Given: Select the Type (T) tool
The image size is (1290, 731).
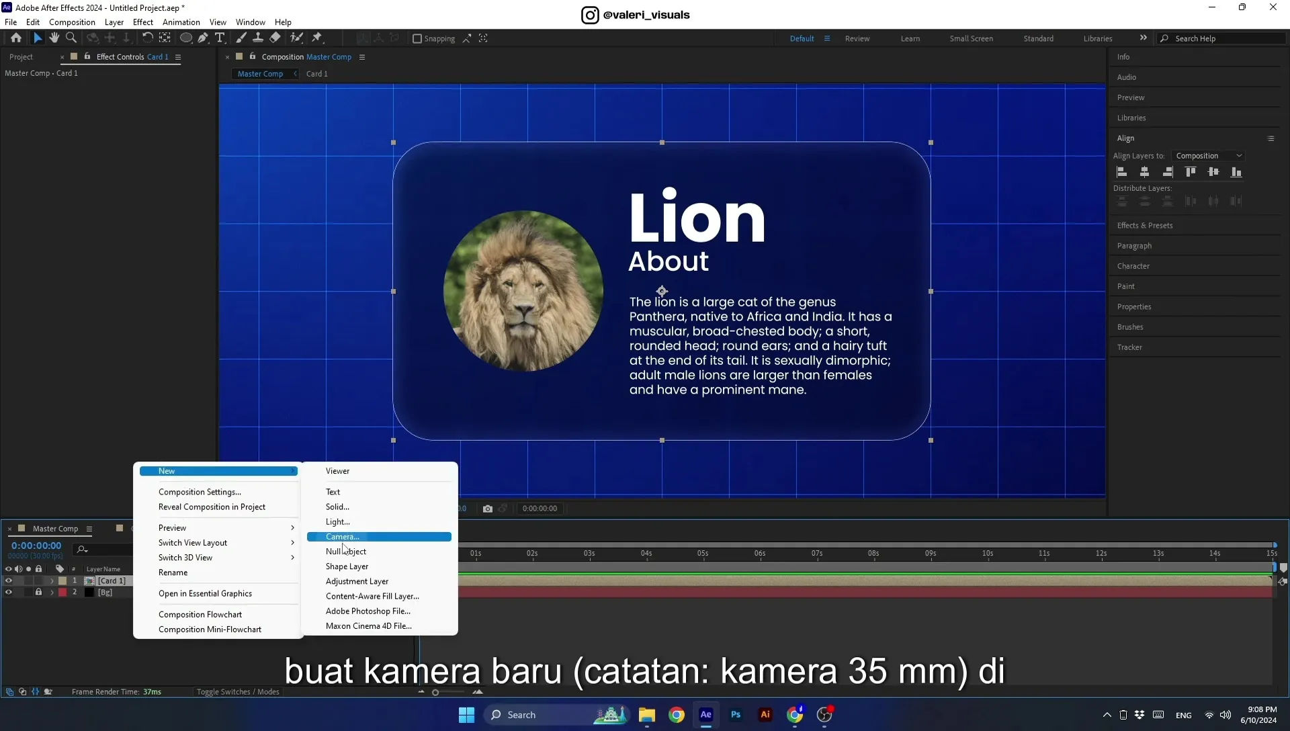Looking at the screenshot, I should [x=220, y=38].
